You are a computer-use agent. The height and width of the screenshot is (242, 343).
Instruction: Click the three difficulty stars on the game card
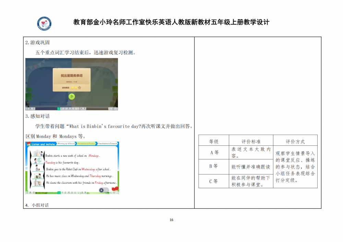[x=76, y=88]
